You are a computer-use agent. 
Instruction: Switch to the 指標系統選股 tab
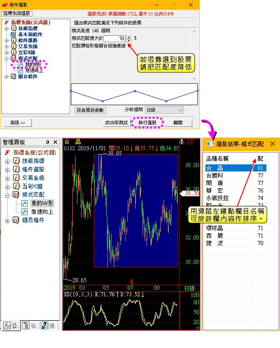(17, 14)
